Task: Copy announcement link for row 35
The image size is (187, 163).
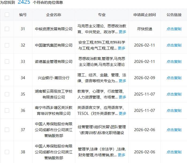Action: (174, 94)
